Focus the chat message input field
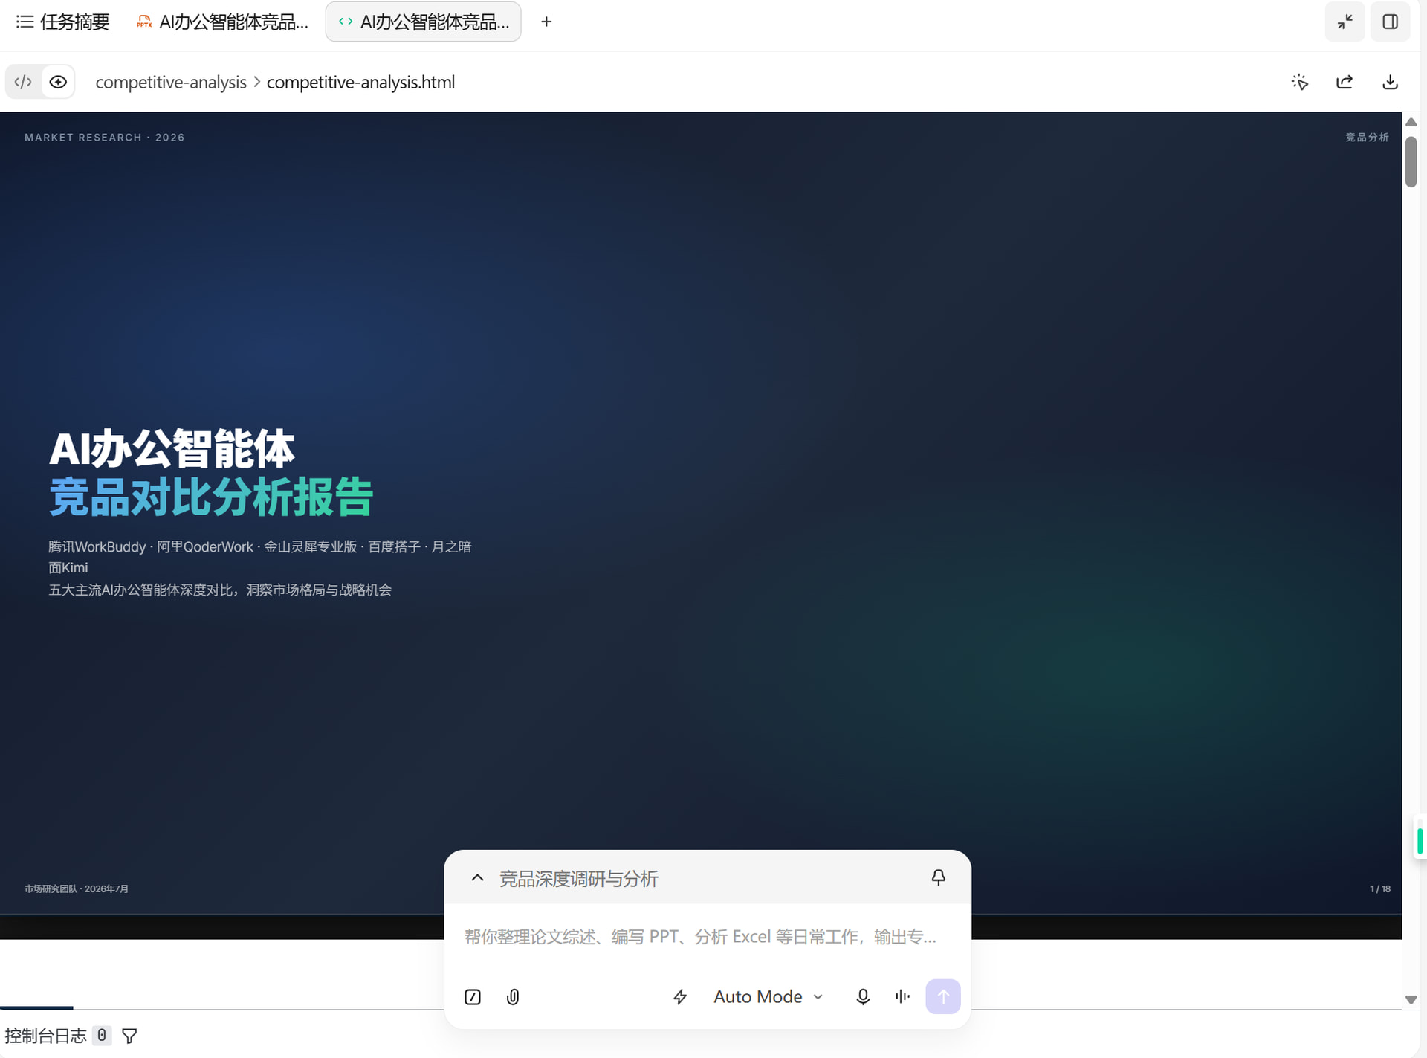 [700, 937]
